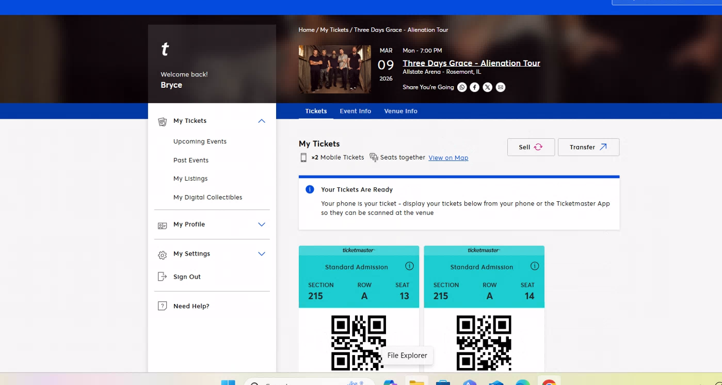The image size is (722, 385).
Task: Click the 'Allstate Arena - Rosemont, IL' text
Action: pos(442,72)
